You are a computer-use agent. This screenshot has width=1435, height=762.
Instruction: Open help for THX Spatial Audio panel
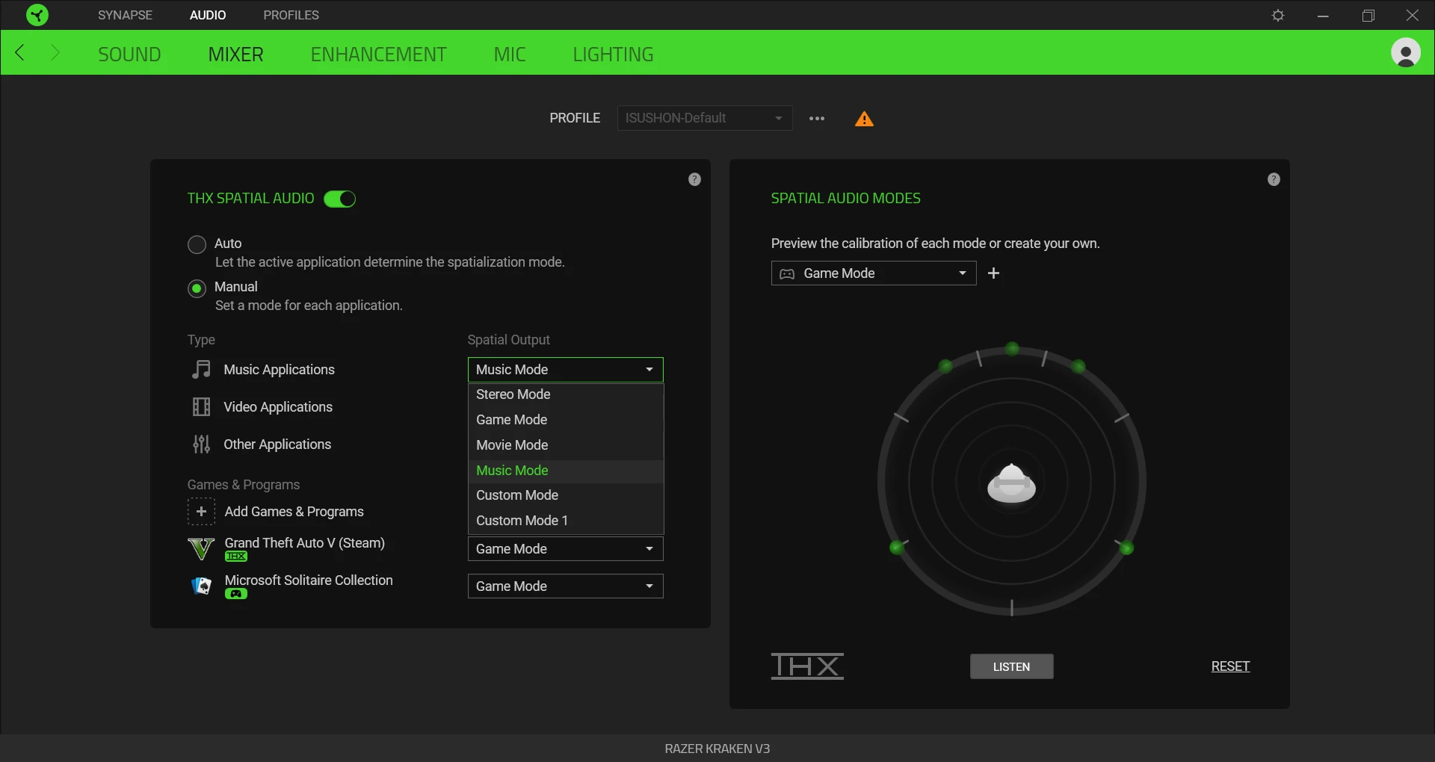(x=694, y=179)
